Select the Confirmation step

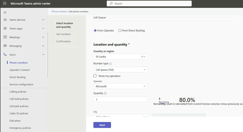point(63,41)
